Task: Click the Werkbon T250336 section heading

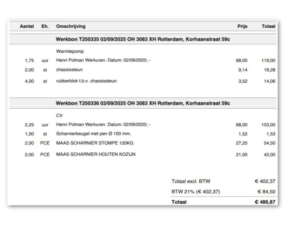Action: [143, 103]
